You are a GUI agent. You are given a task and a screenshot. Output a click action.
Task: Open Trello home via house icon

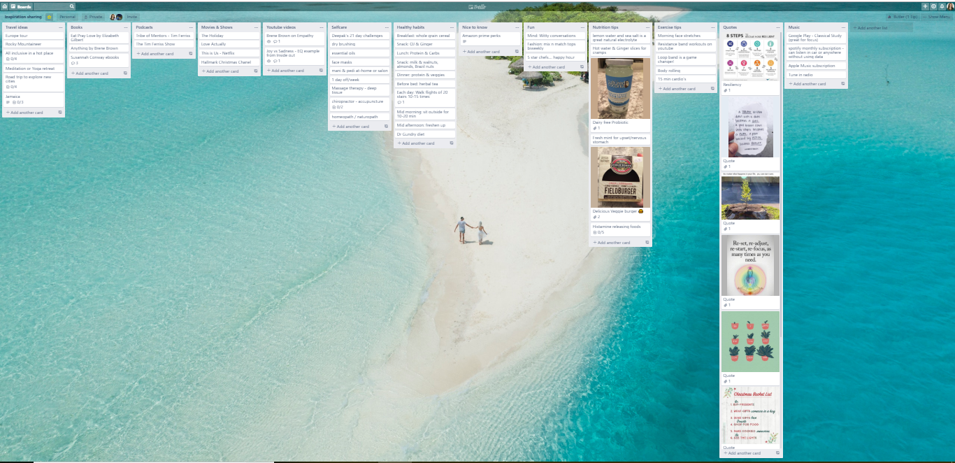point(4,6)
